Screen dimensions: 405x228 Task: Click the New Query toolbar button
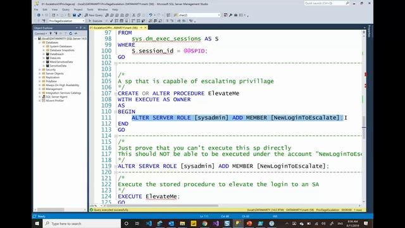click(94, 15)
